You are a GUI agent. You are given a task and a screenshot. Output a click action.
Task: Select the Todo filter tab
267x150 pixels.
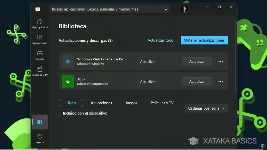[71, 103]
